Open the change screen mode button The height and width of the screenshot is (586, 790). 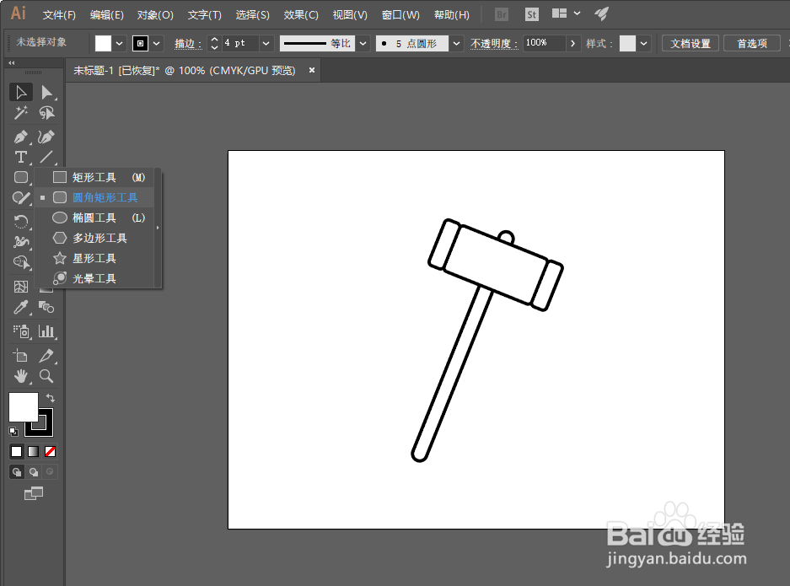click(34, 493)
